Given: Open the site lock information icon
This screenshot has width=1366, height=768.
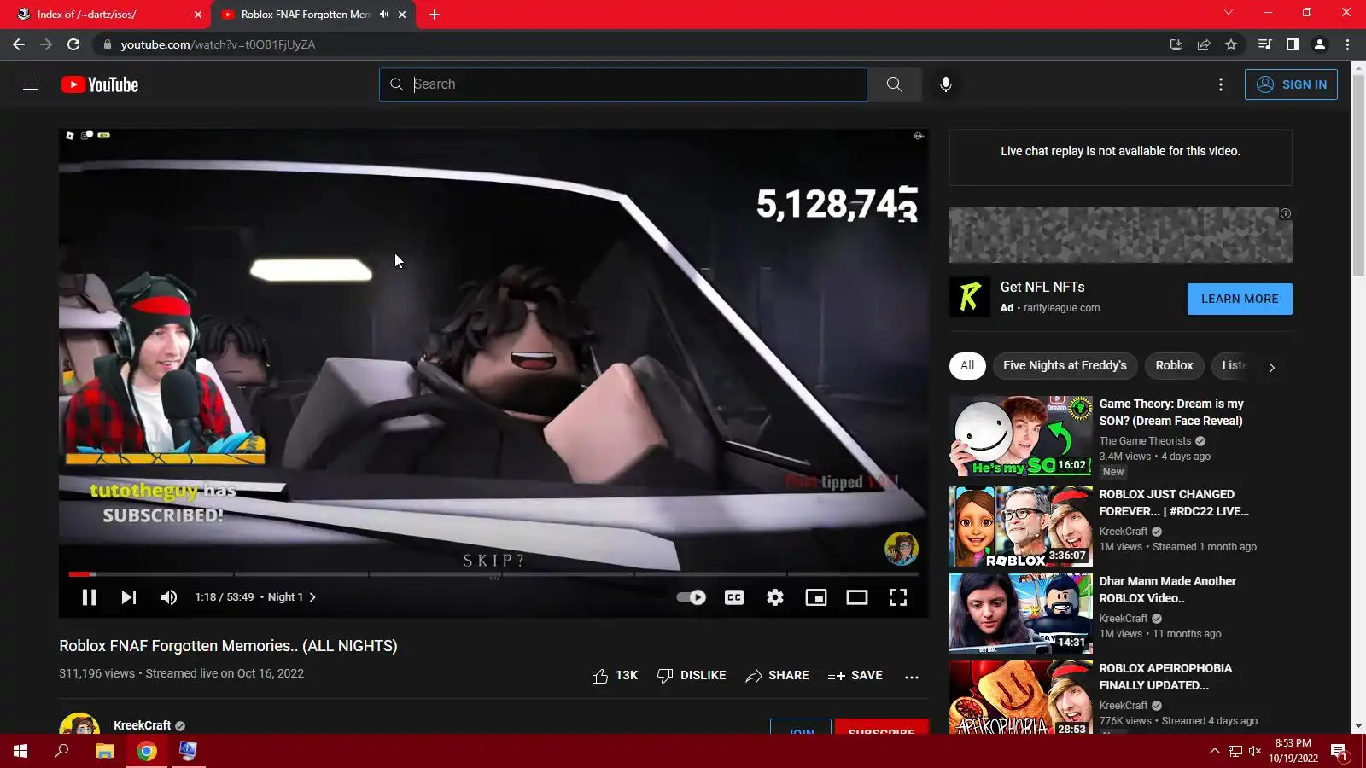Looking at the screenshot, I should [x=107, y=44].
